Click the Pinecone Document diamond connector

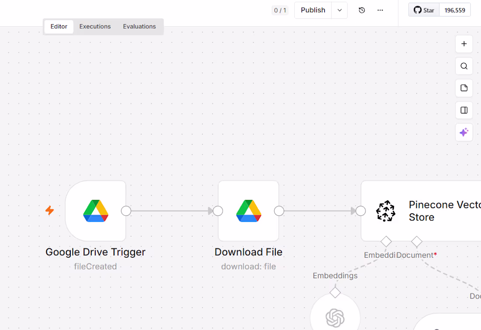[417, 242]
